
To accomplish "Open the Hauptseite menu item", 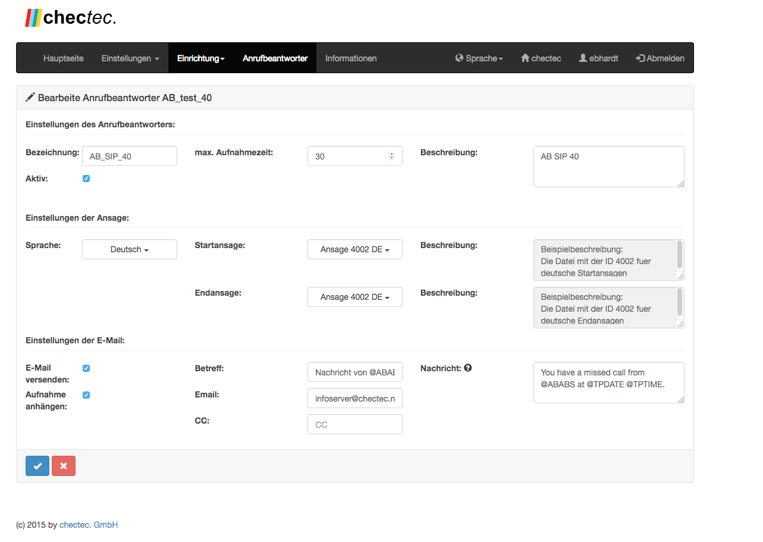I will (64, 58).
